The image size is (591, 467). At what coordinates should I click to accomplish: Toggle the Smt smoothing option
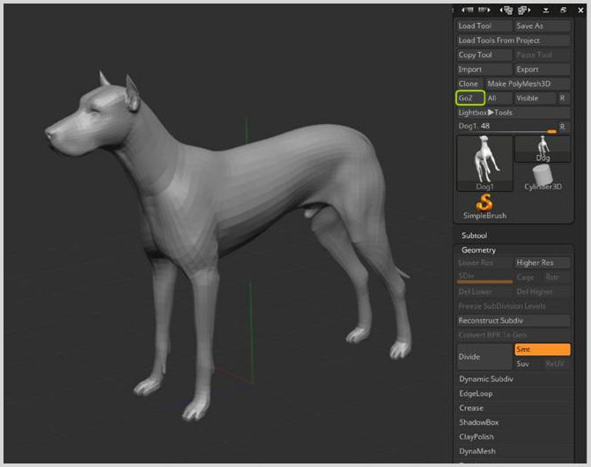pos(542,350)
